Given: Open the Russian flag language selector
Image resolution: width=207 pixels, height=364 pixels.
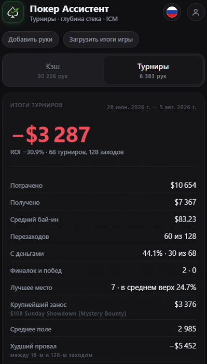Looking at the screenshot, I should (x=172, y=12).
